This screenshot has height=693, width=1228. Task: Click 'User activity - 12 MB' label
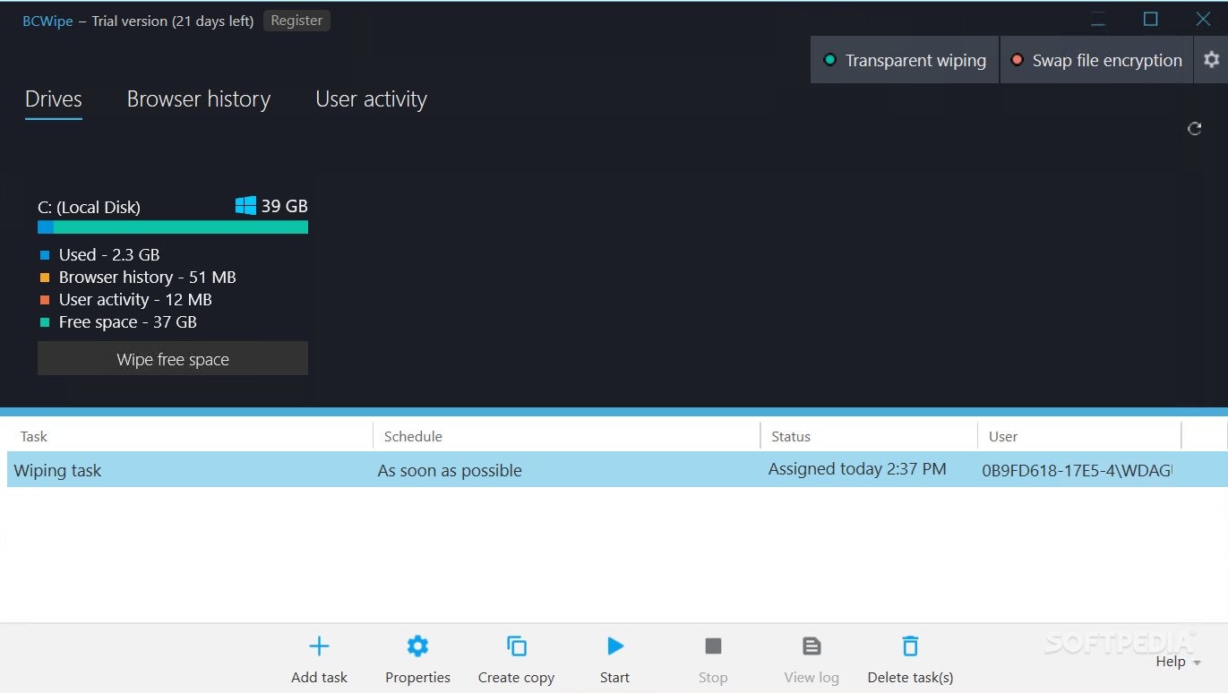tap(135, 300)
